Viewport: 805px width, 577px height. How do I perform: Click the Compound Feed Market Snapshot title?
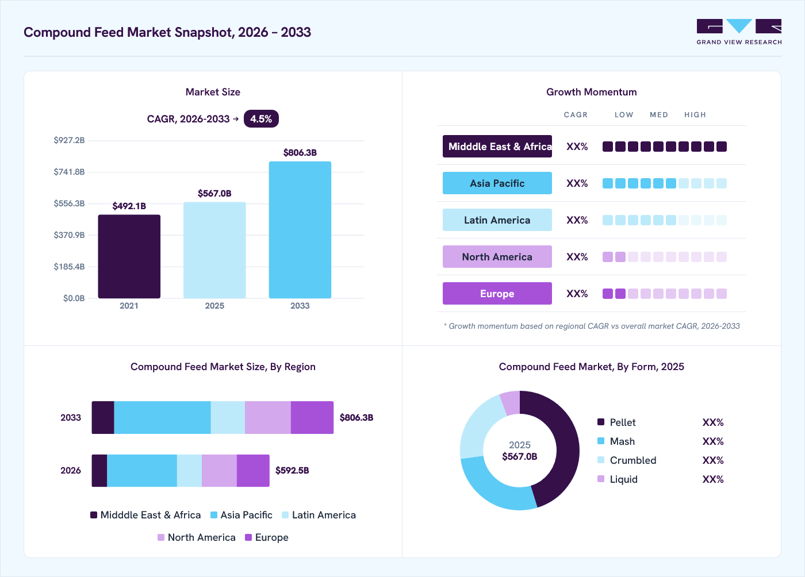(x=167, y=32)
